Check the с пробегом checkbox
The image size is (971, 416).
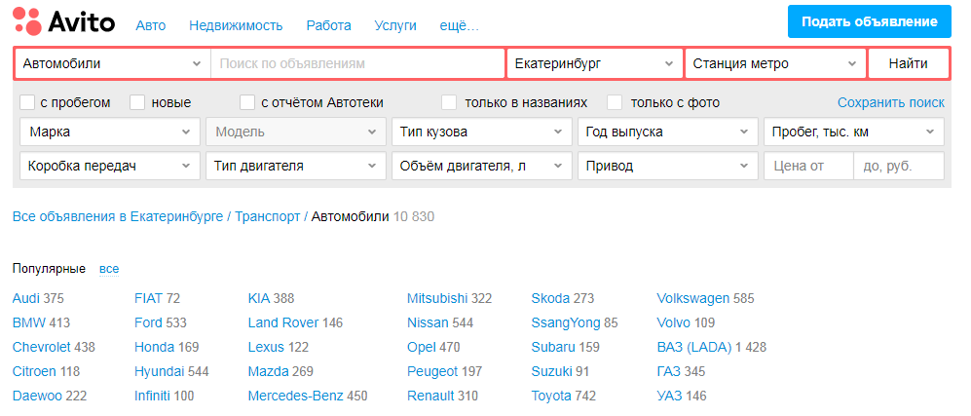27,102
